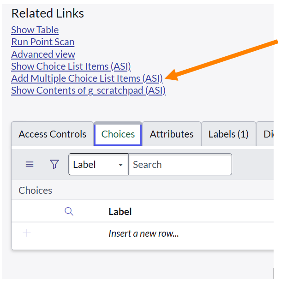
Task: Open the list controls hamburger menu
Action: (30, 164)
